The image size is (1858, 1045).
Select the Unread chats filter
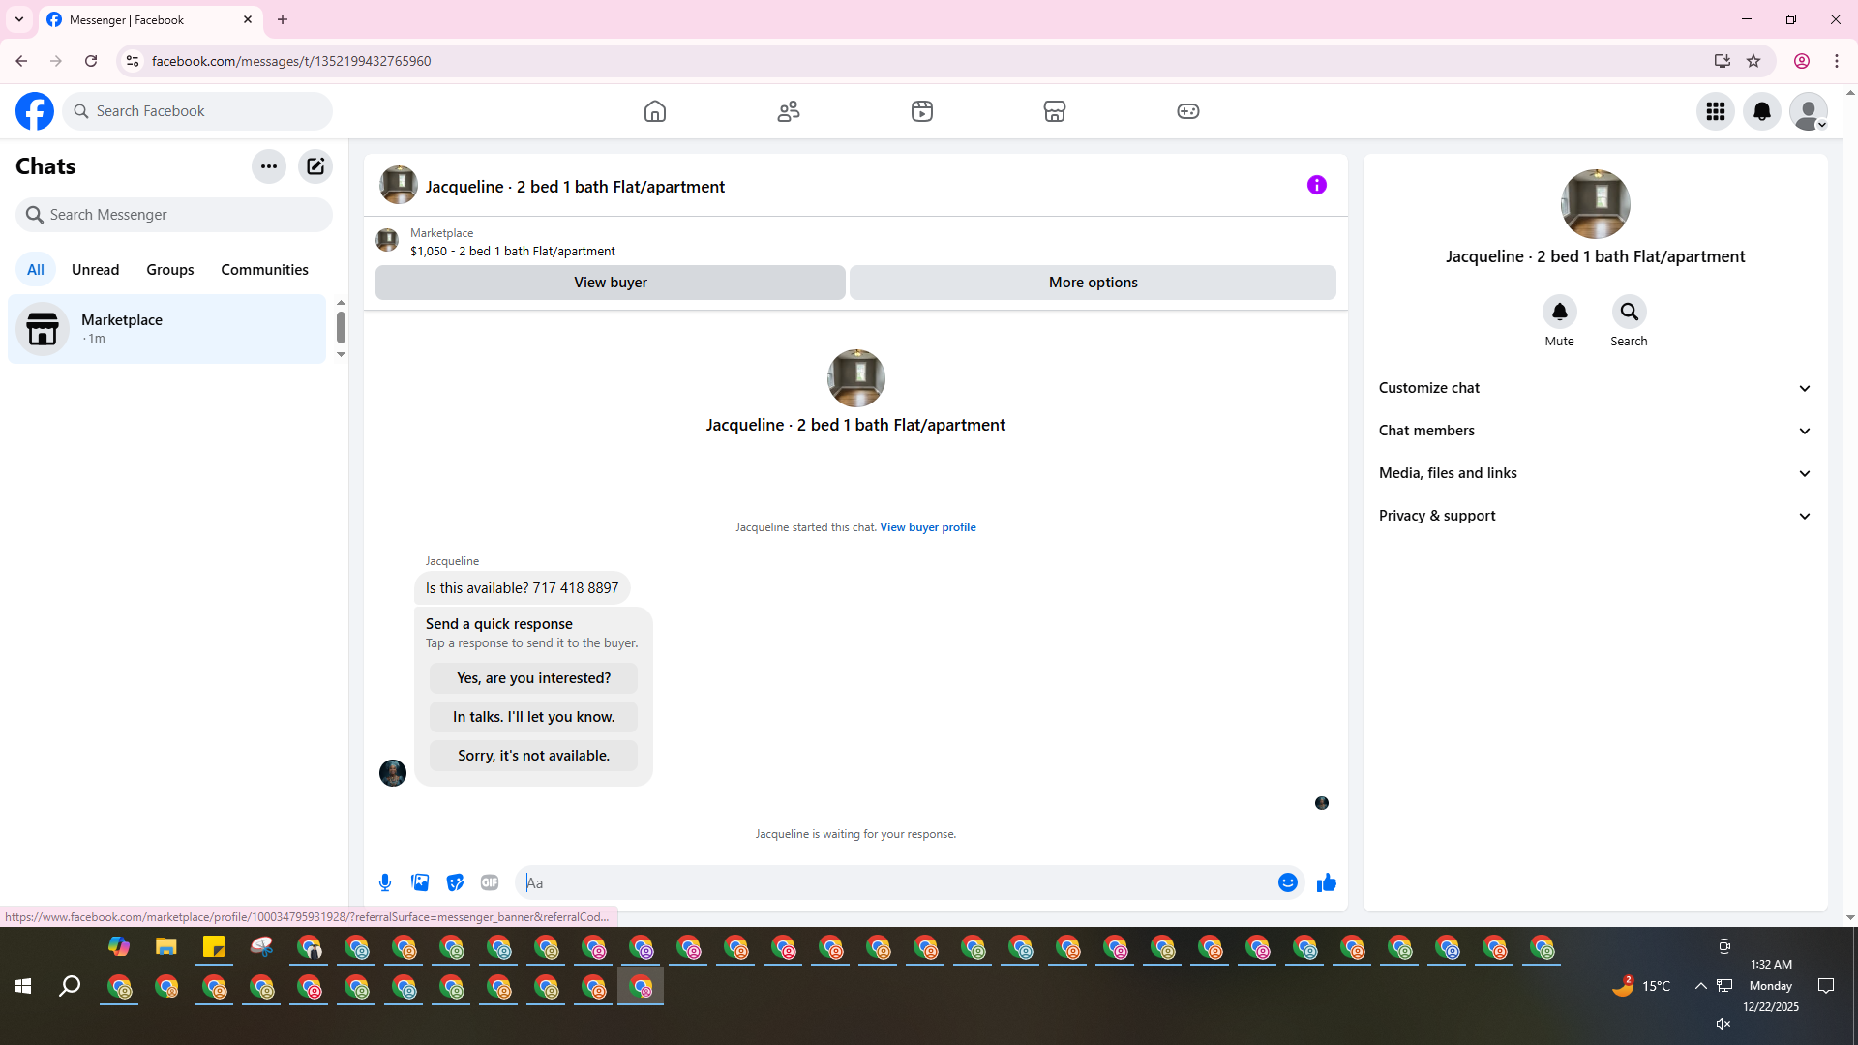(x=96, y=270)
